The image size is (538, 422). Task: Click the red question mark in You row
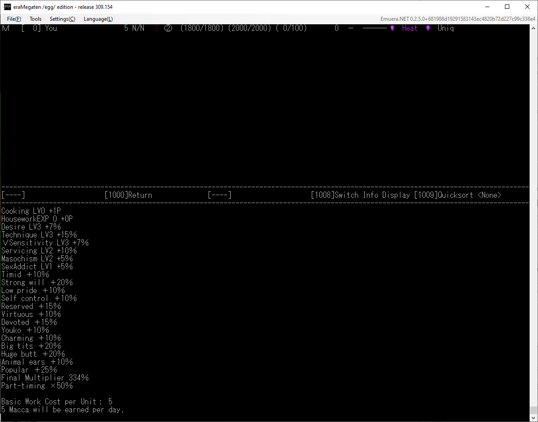(156, 28)
